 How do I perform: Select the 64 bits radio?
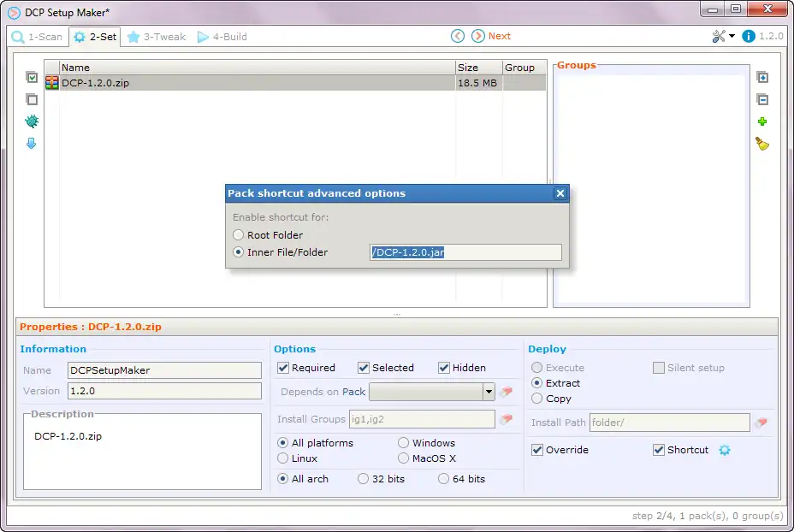pyautogui.click(x=443, y=479)
